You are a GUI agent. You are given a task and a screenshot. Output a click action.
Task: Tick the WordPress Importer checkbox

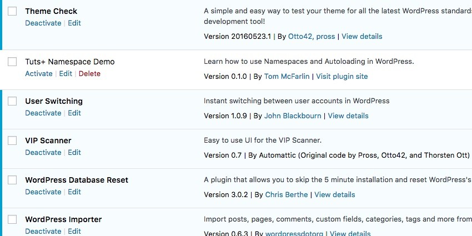(x=12, y=219)
